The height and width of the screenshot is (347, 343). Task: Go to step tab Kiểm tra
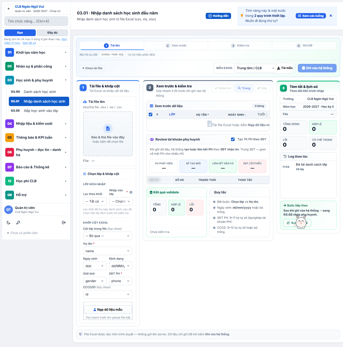[240, 46]
